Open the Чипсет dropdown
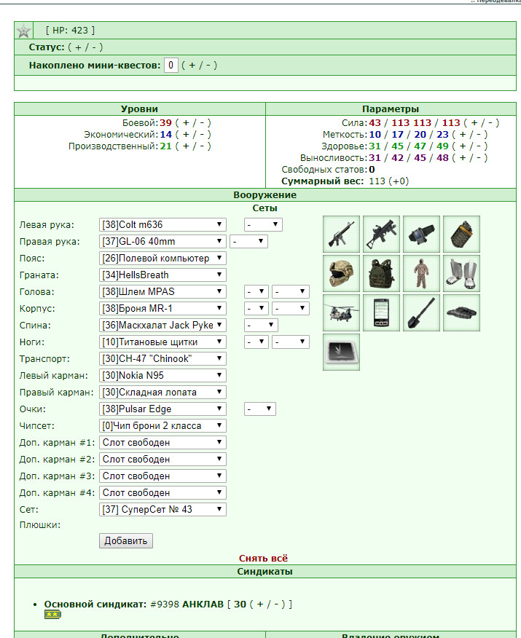The height and width of the screenshot is (638, 521). point(162,425)
